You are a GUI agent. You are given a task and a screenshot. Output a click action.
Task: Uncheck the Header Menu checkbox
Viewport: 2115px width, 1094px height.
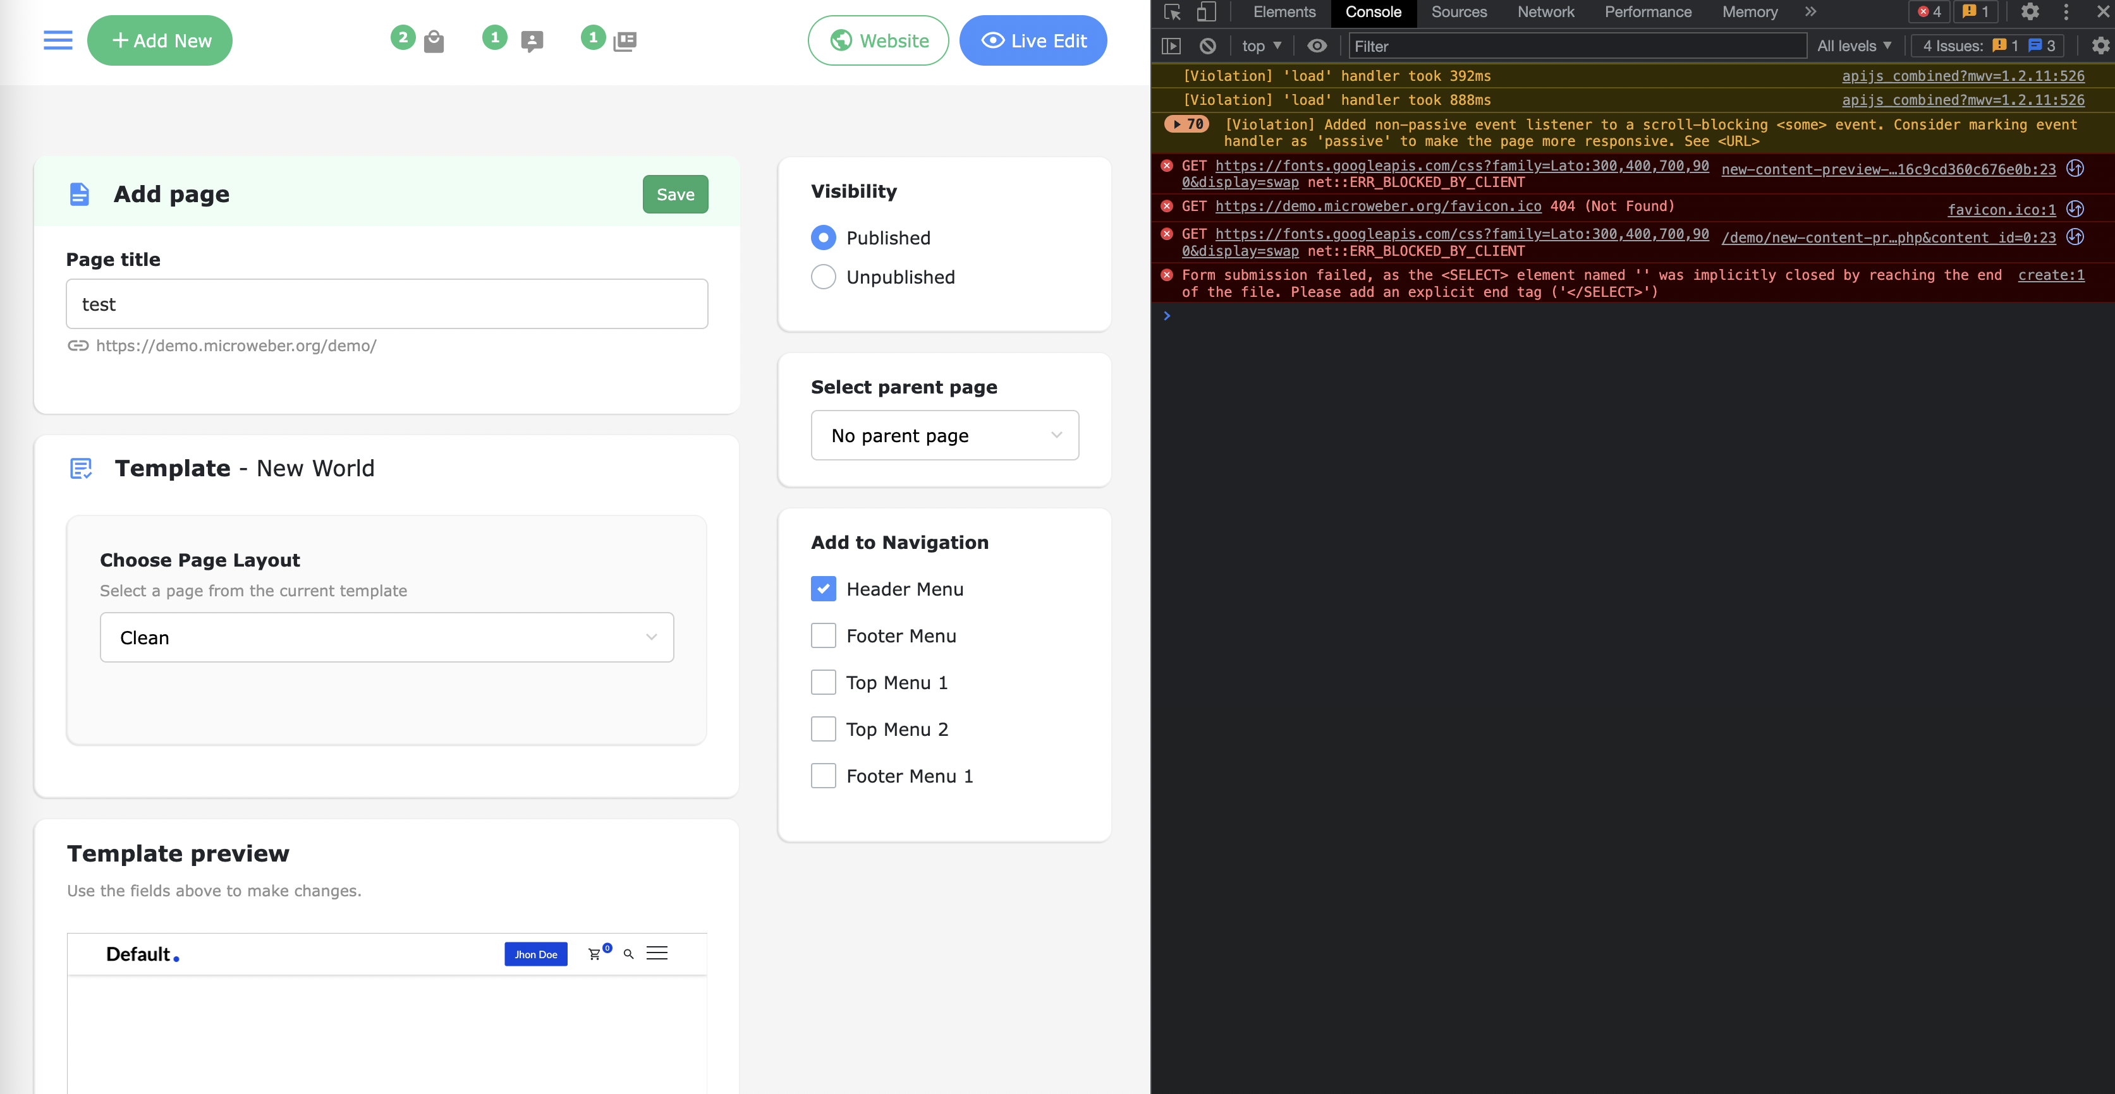click(x=823, y=589)
